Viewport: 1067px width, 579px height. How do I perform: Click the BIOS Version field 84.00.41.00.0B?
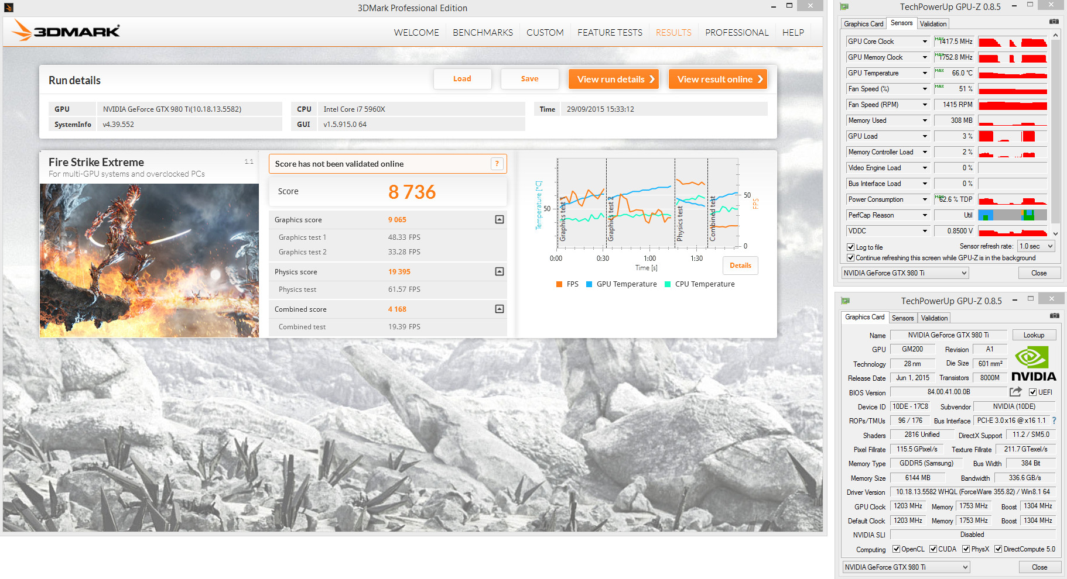click(949, 392)
